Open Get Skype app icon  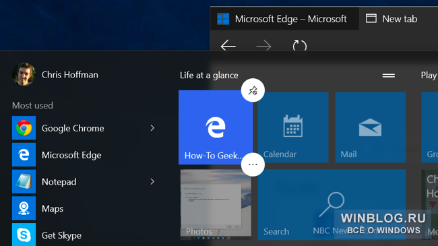point(24,235)
